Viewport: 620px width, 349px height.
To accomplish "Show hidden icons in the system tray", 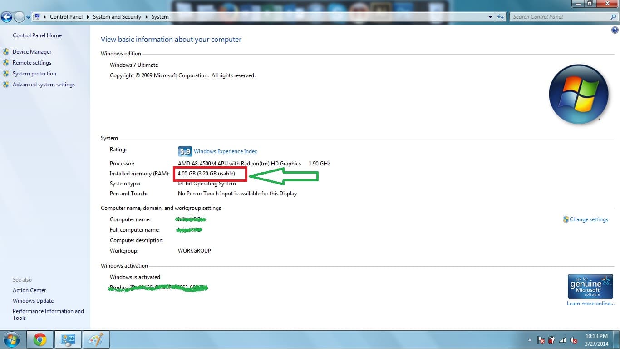I will [530, 340].
